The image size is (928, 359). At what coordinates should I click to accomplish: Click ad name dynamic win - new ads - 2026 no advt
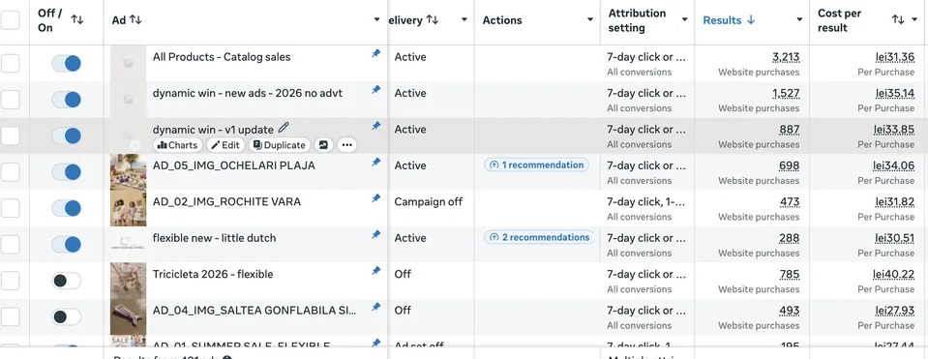pyautogui.click(x=248, y=94)
